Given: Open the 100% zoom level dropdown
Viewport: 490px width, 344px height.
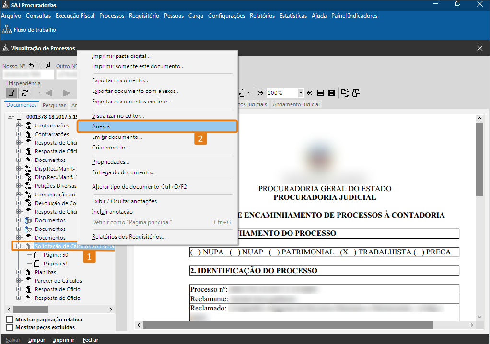Looking at the screenshot, I should (x=301, y=93).
